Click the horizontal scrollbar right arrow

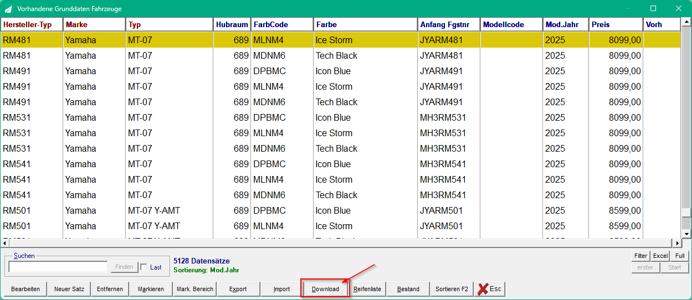676,243
